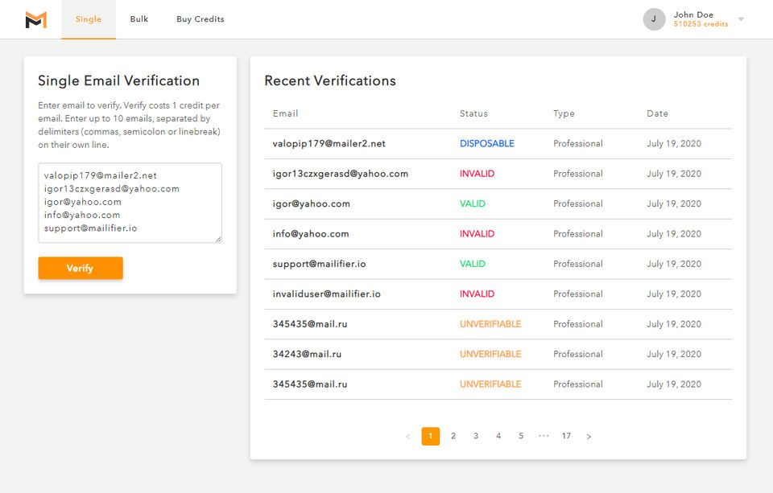Go to pagination page 2
Image resolution: width=773 pixels, height=493 pixels.
coord(453,436)
